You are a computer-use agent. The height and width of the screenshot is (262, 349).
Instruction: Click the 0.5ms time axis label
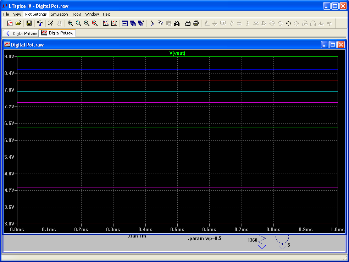point(177,229)
